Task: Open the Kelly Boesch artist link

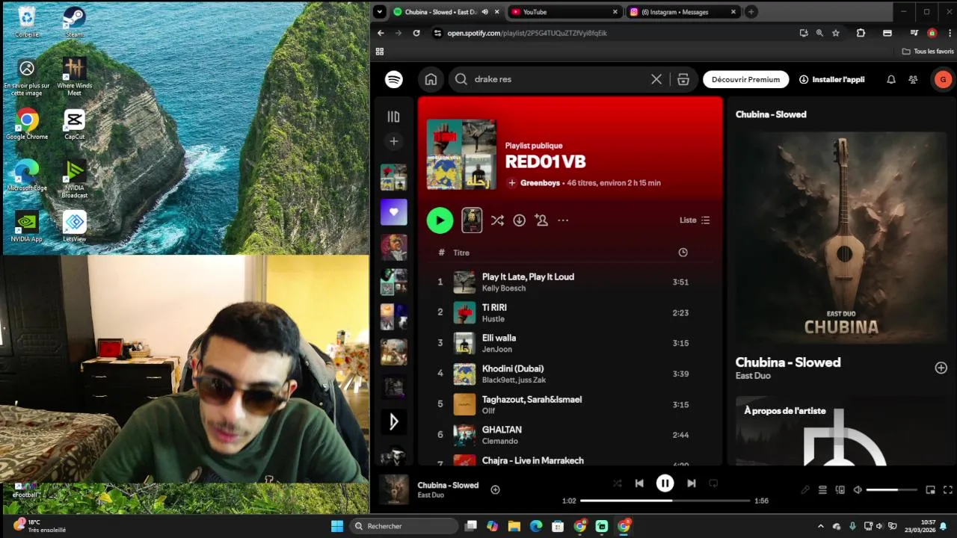Action: pos(504,288)
